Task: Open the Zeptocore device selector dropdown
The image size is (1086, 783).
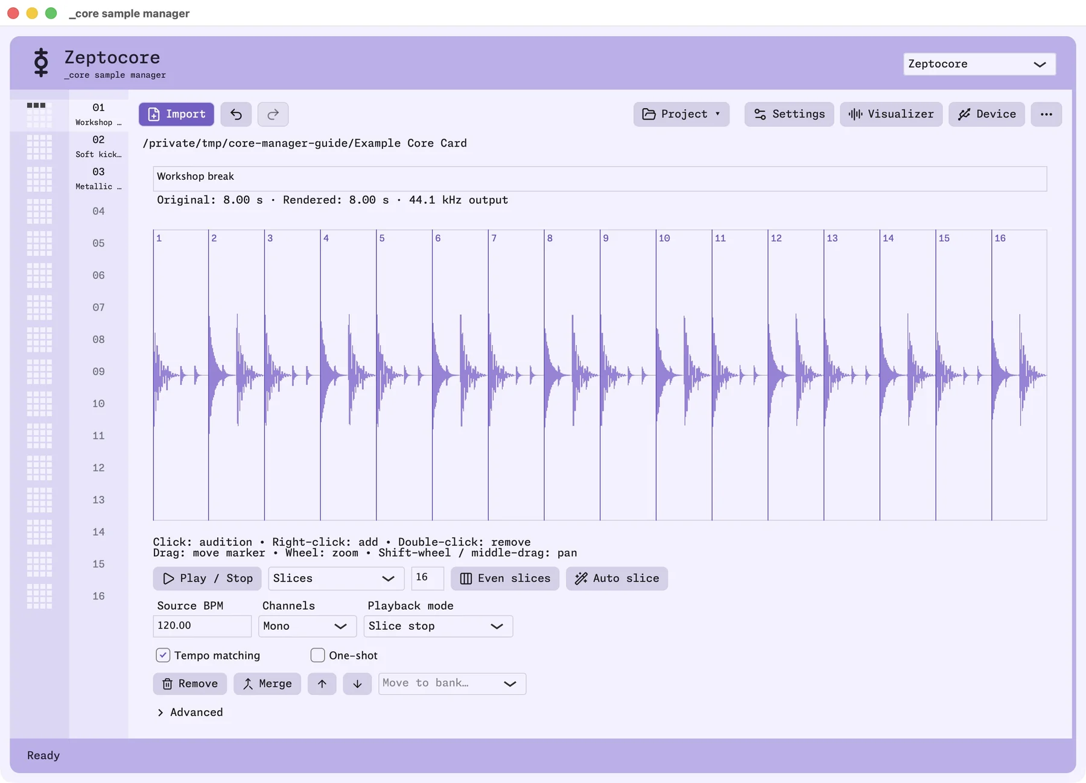Action: click(979, 64)
